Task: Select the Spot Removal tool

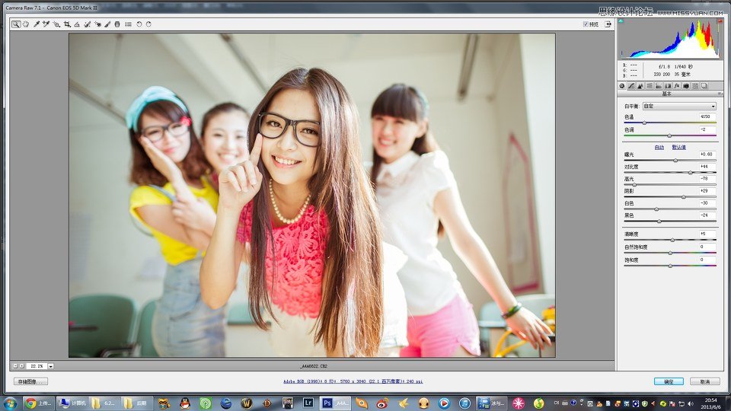Action: 87,24
